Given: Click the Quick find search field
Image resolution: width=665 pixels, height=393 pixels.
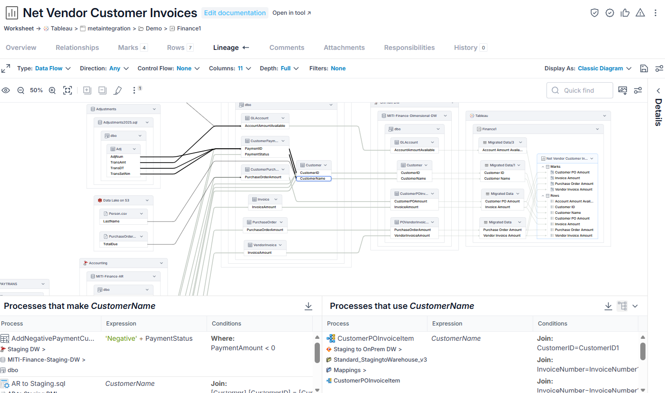Looking at the screenshot, I should [x=580, y=90].
